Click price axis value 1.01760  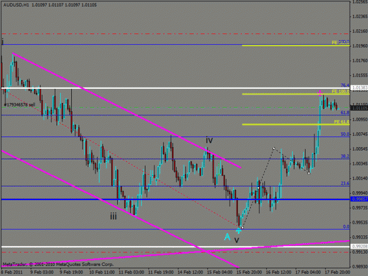360,61
